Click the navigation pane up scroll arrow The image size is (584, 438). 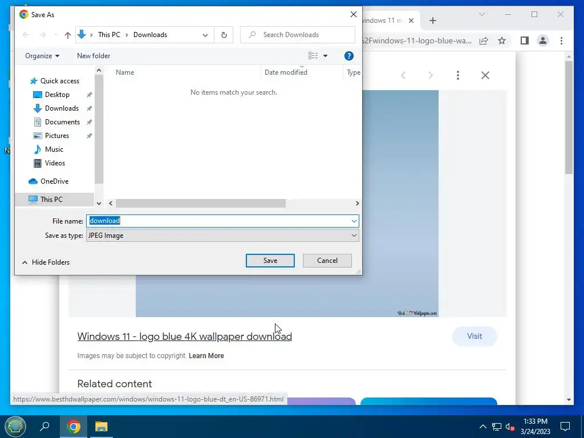click(x=99, y=70)
